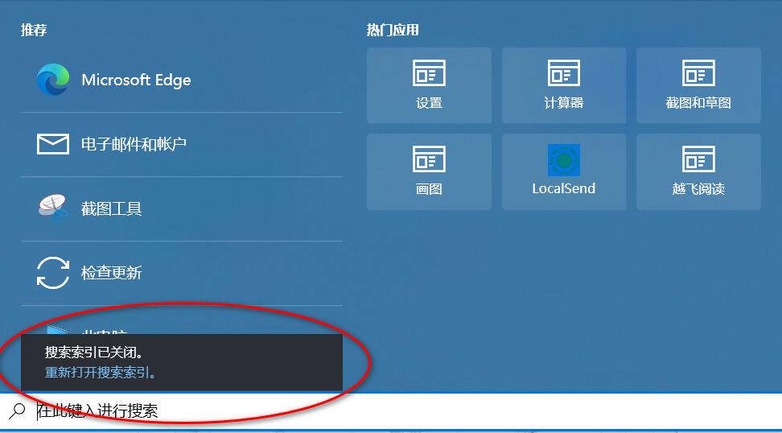Viewport: 782px width, 433px height.
Task: Select the 截图工具 entry label
Action: [111, 208]
